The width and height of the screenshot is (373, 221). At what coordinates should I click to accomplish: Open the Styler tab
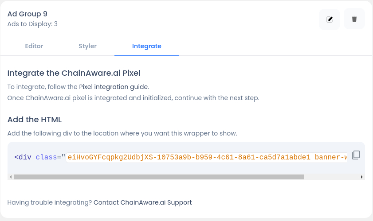(x=87, y=46)
